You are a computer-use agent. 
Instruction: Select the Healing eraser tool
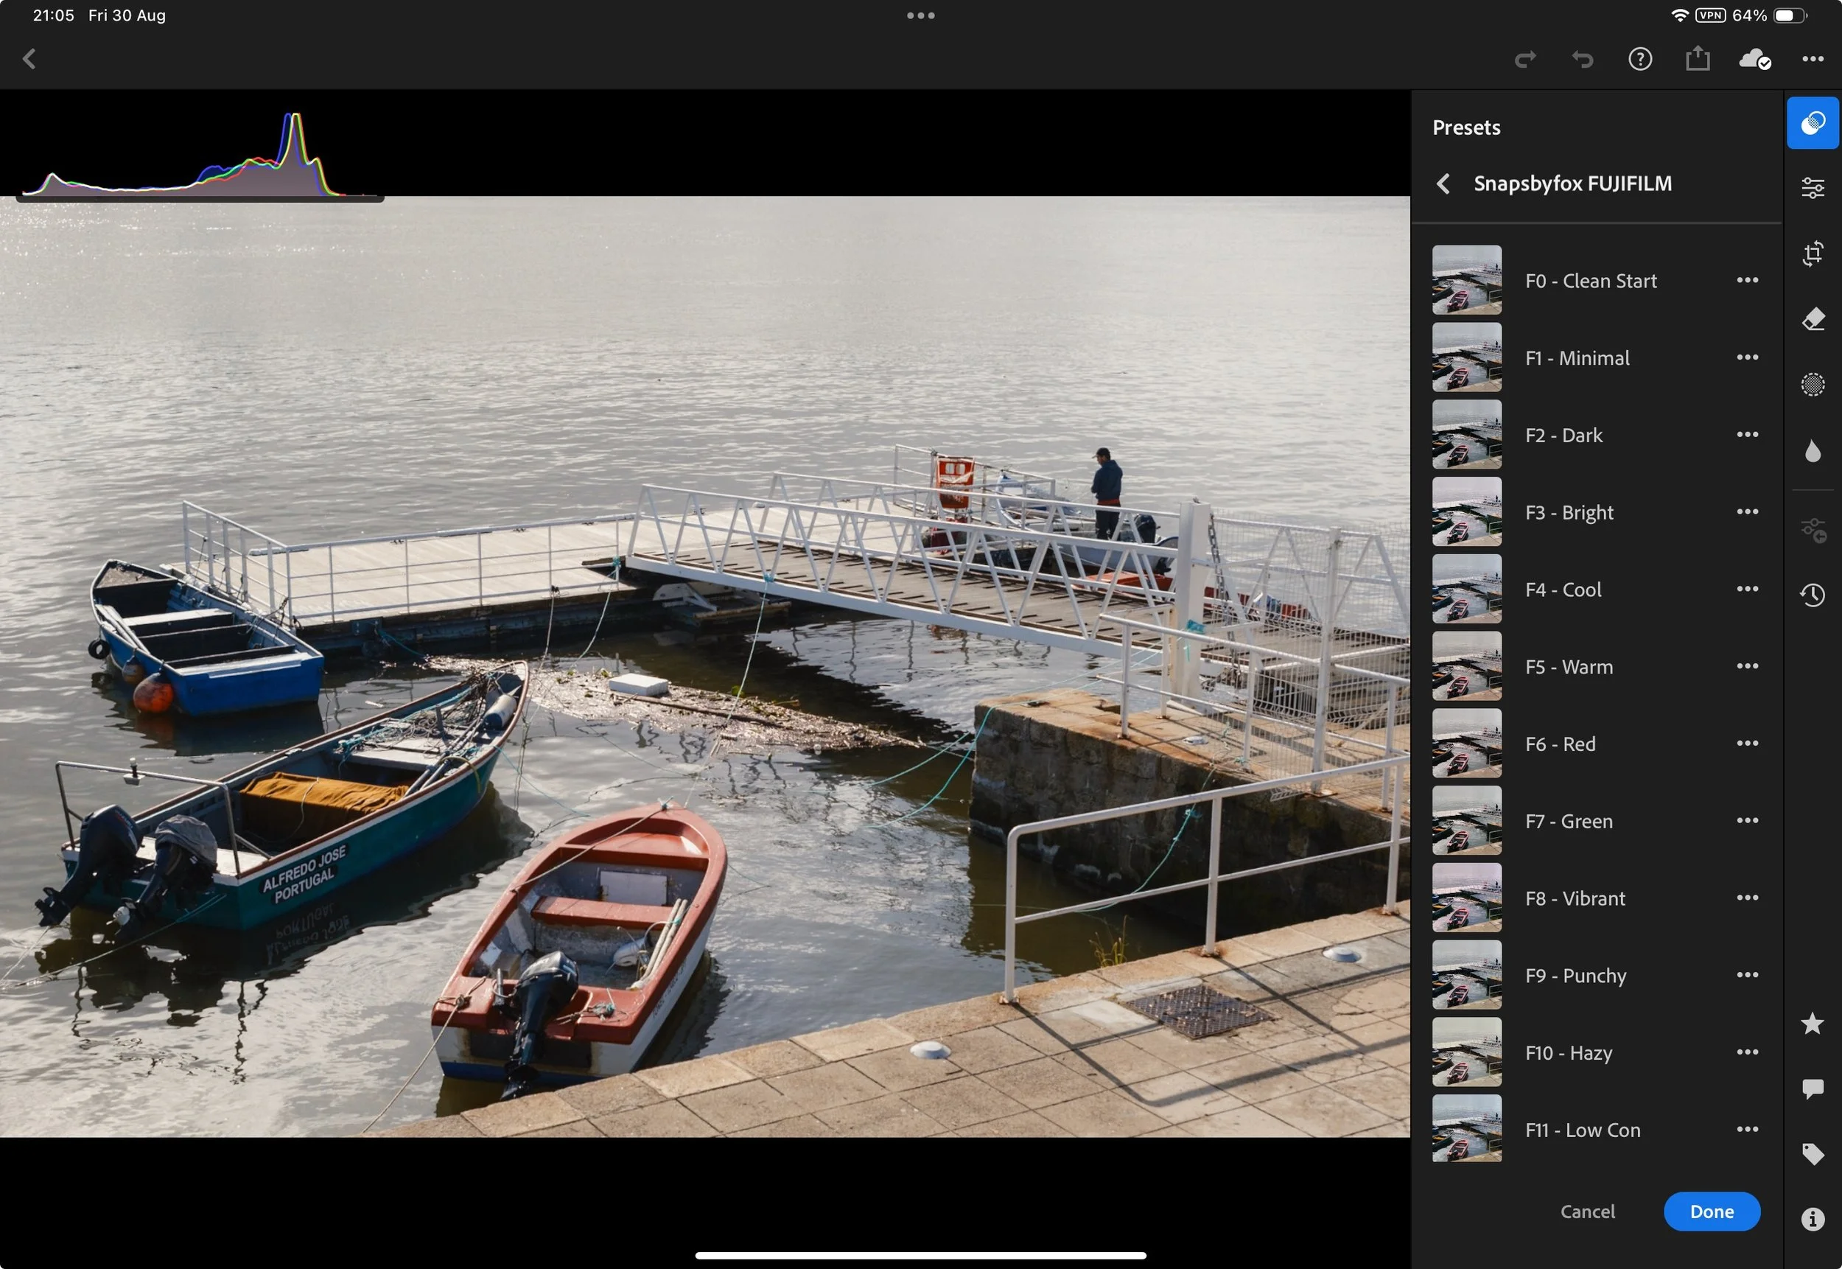[x=1812, y=319]
